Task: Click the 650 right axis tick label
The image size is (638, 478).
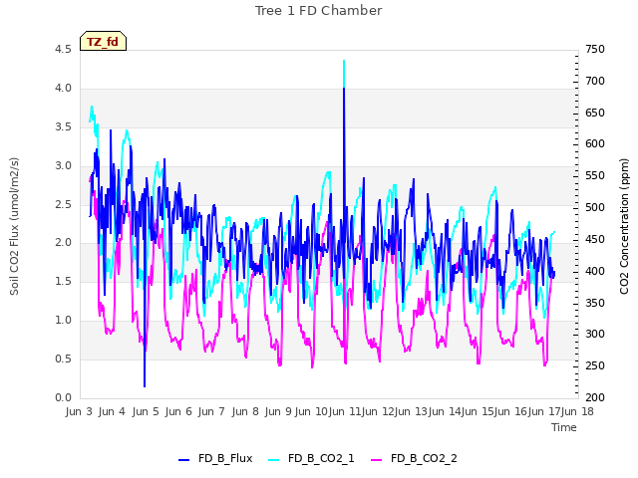Action: click(595, 113)
